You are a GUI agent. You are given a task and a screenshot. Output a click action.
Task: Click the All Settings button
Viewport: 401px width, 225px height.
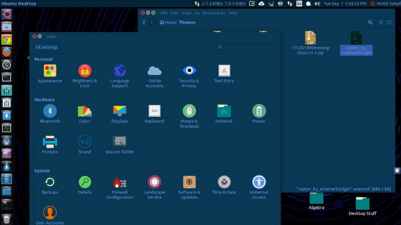(46, 47)
